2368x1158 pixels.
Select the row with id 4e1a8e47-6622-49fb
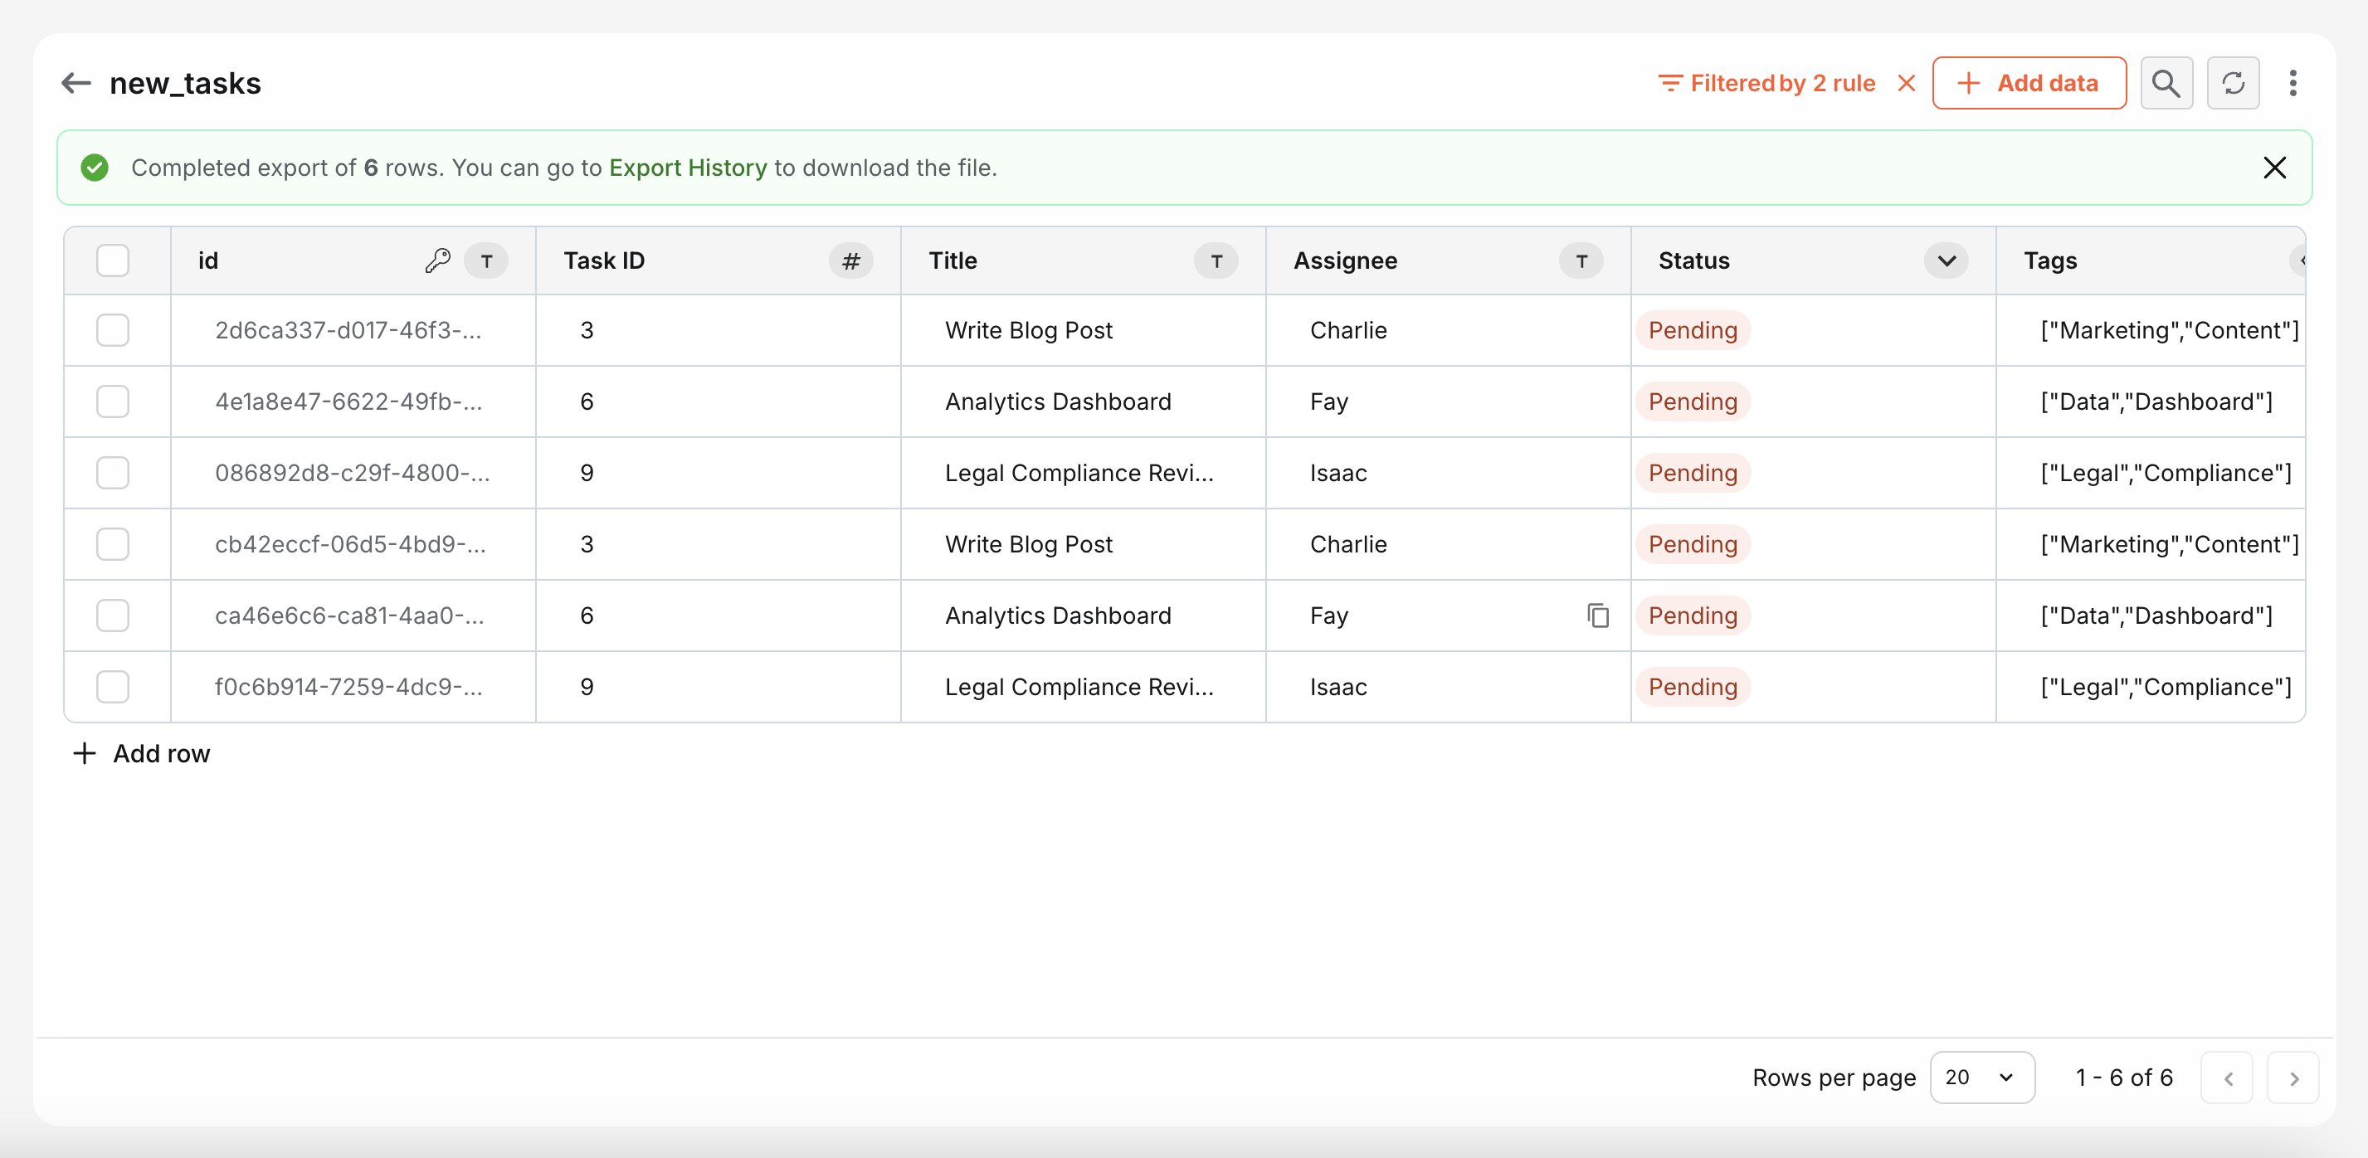point(113,401)
